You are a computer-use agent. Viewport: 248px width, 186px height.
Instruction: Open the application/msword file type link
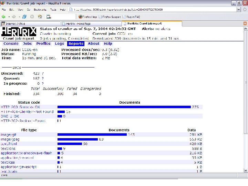pyautogui.click(x=17, y=158)
